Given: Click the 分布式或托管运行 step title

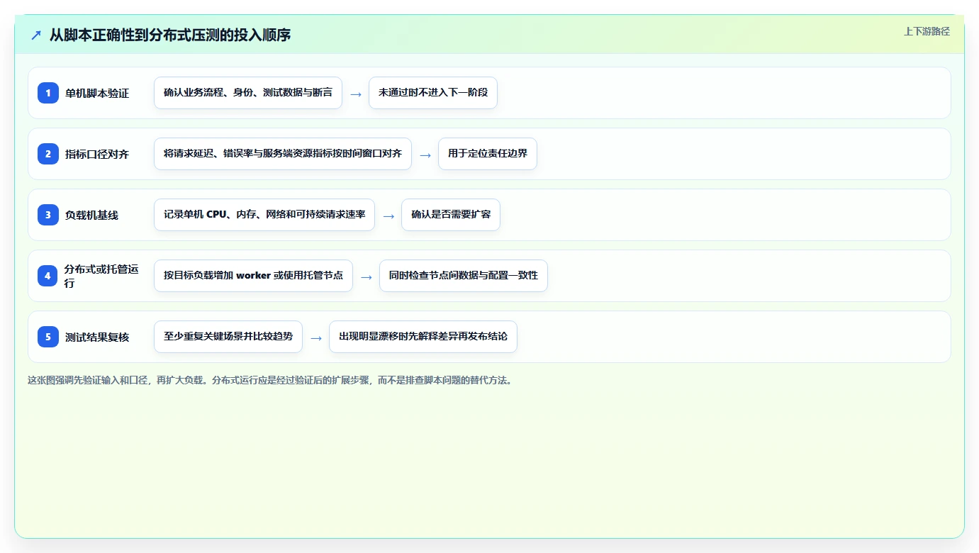Looking at the screenshot, I should [x=101, y=276].
